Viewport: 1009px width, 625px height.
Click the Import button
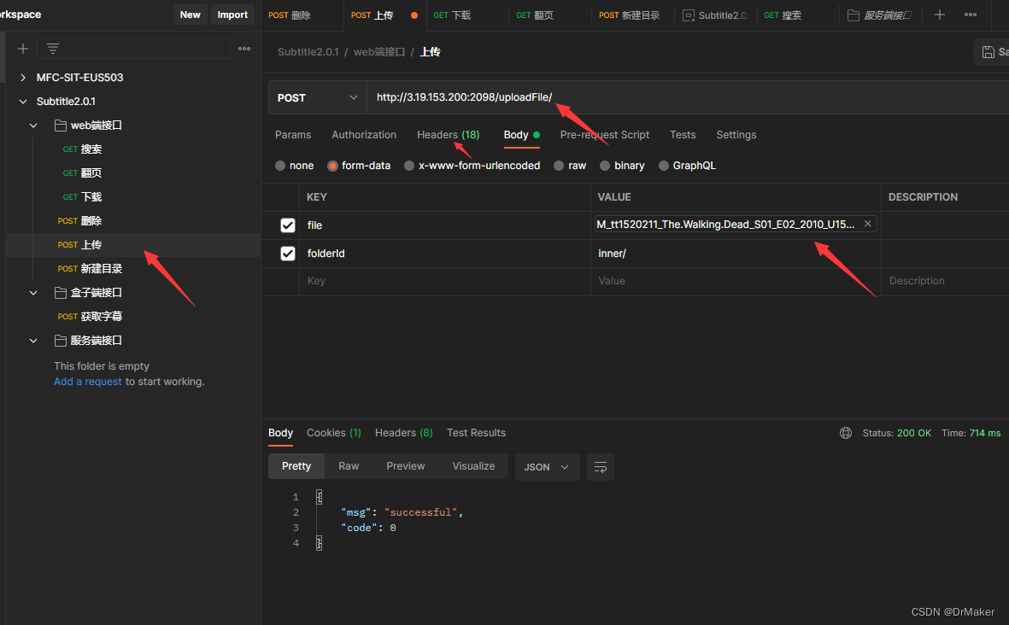point(232,15)
